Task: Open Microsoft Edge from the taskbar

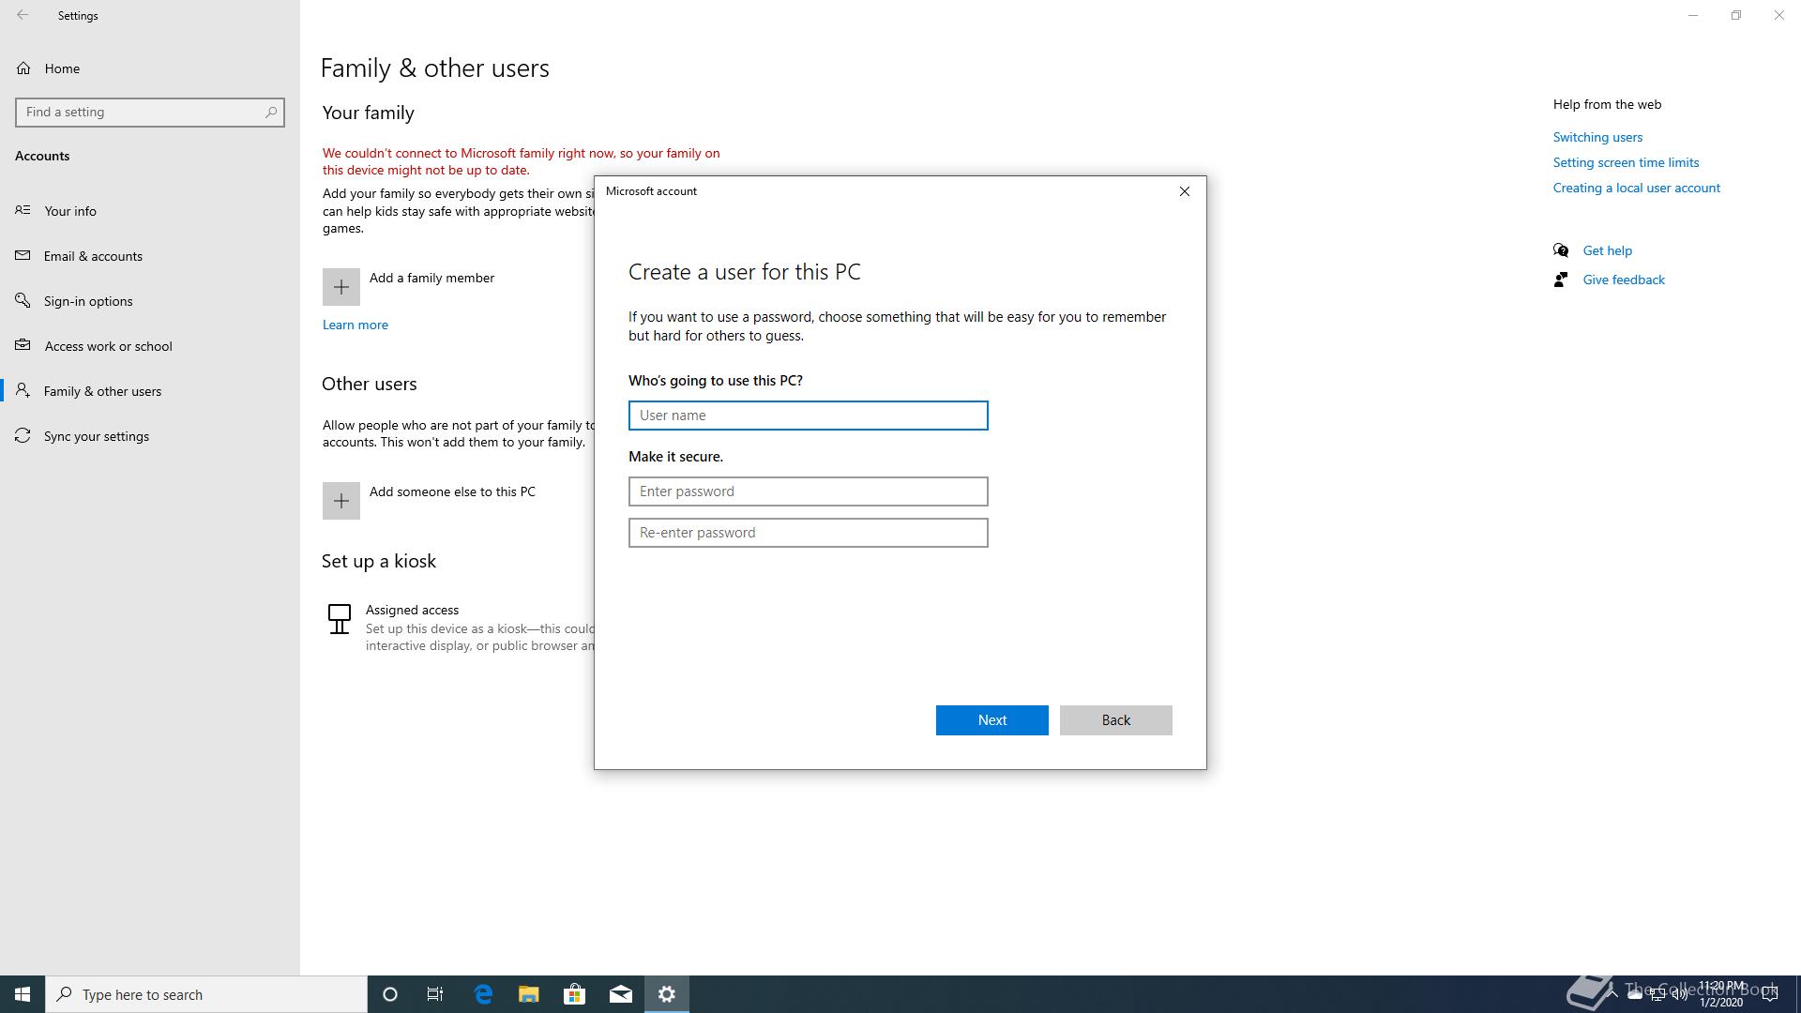Action: coord(483,994)
